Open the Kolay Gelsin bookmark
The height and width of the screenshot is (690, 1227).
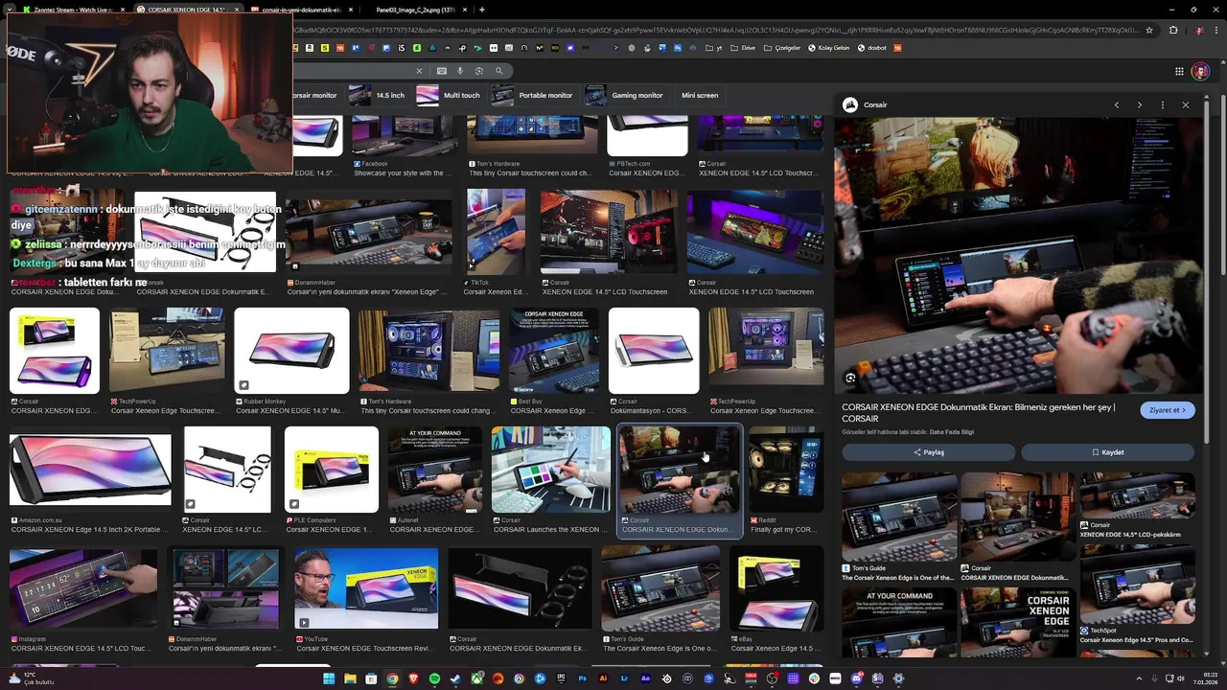point(828,48)
